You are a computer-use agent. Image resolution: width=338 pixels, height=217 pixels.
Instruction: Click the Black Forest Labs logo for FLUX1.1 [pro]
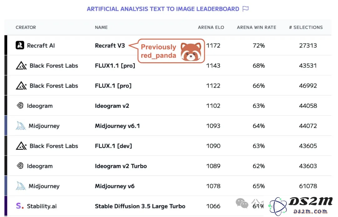click(21, 65)
